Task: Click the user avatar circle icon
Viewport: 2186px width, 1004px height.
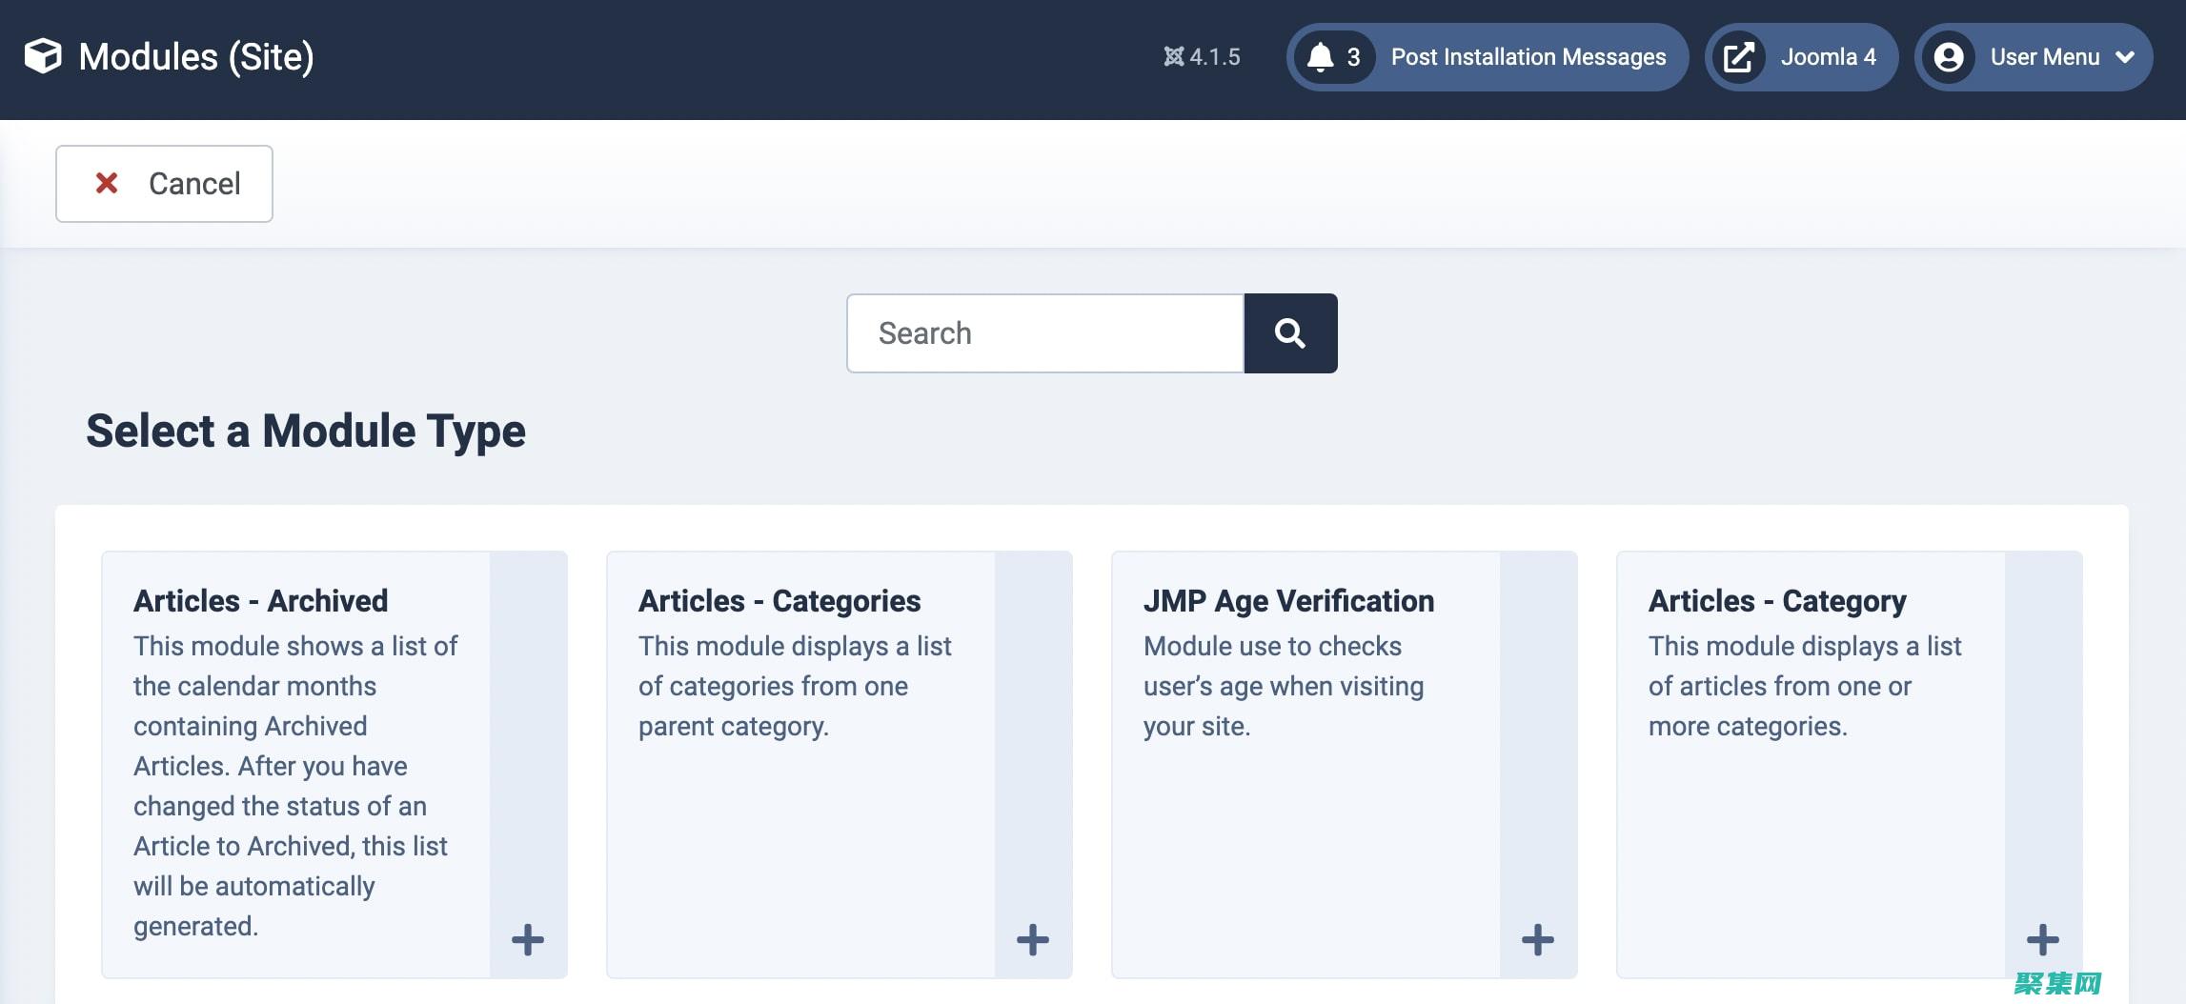Action: (x=1947, y=56)
